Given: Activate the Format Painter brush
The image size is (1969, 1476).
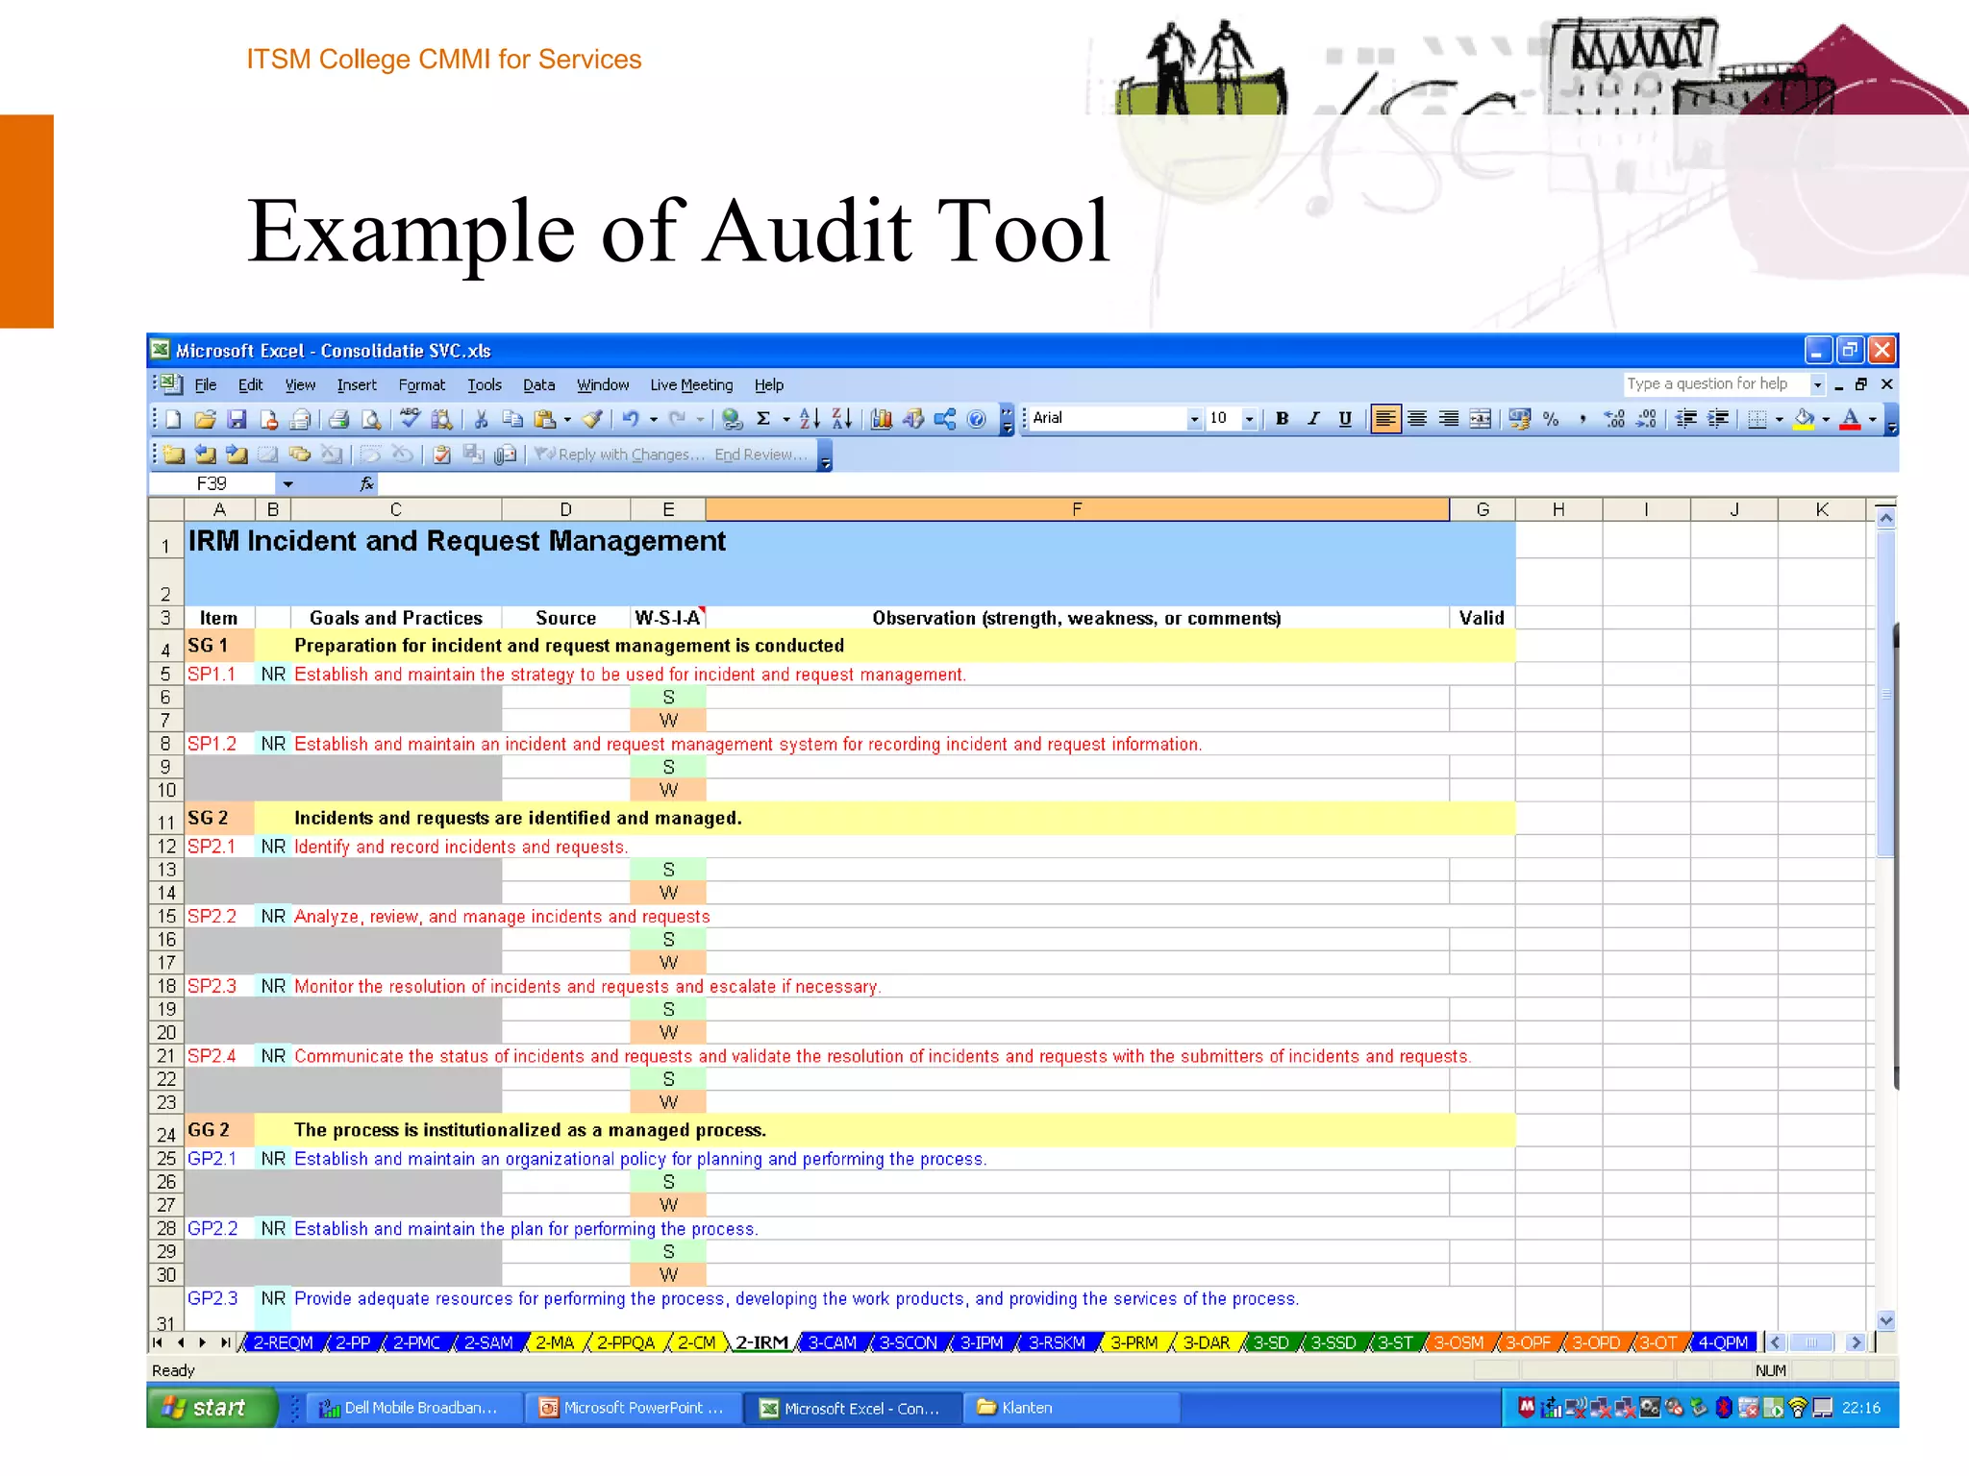Looking at the screenshot, I should pos(593,419).
